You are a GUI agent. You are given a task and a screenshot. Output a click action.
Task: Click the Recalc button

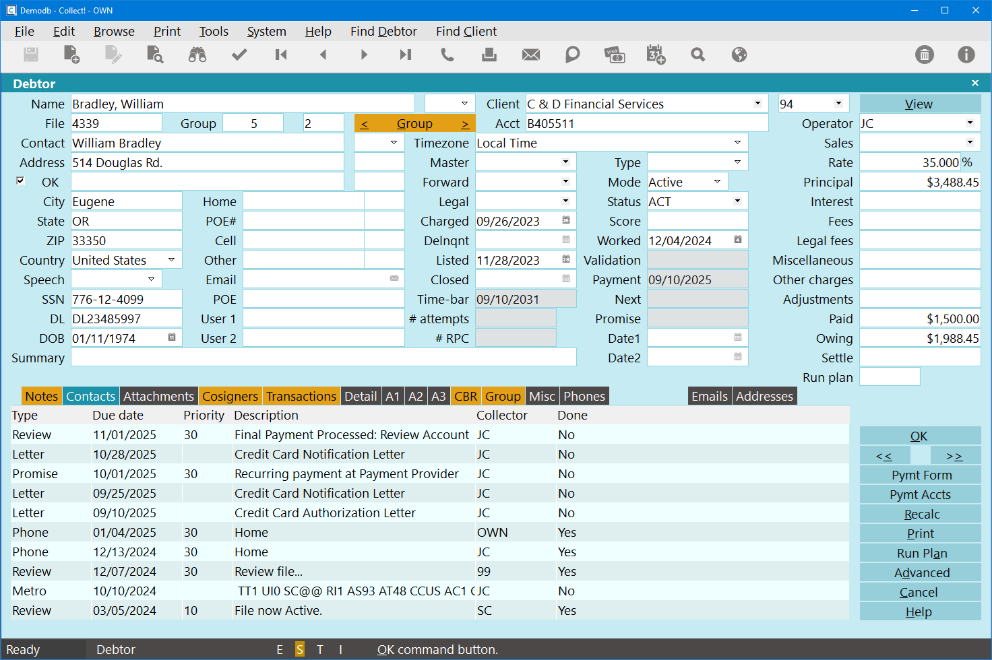[921, 515]
